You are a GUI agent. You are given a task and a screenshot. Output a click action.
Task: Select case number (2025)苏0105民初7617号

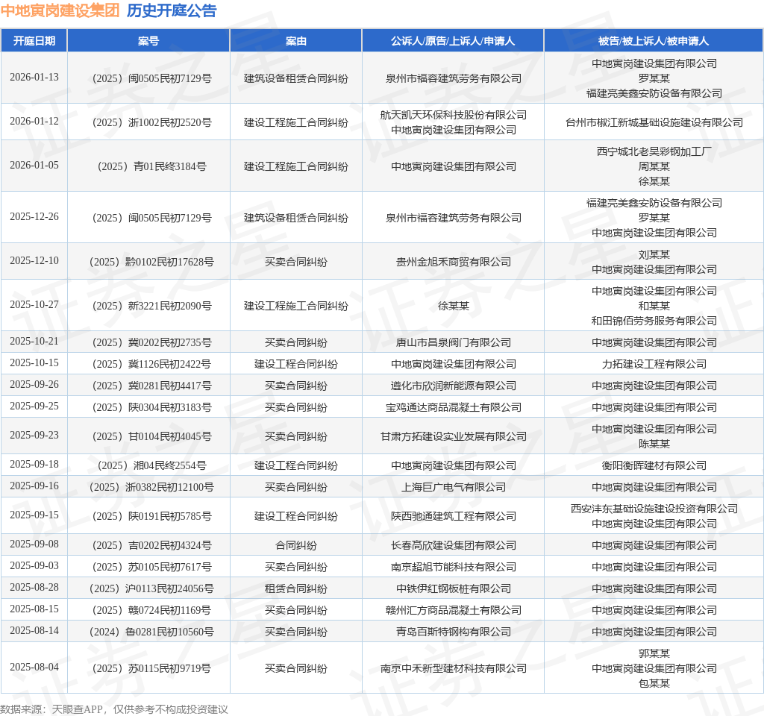click(x=151, y=568)
